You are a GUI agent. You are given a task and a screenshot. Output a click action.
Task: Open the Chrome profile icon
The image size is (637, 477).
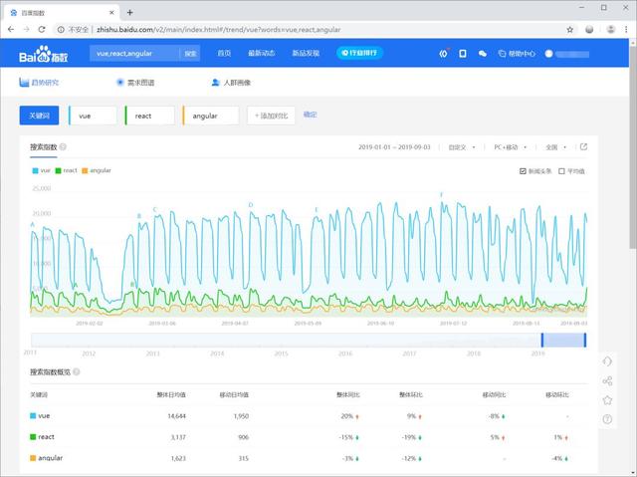coord(610,29)
